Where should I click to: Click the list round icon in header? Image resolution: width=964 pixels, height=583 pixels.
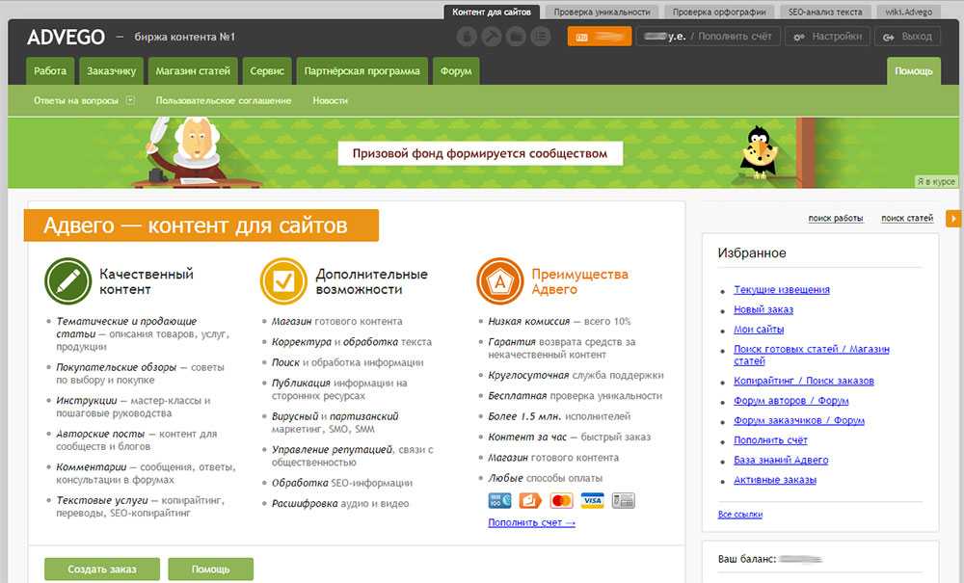point(541,37)
